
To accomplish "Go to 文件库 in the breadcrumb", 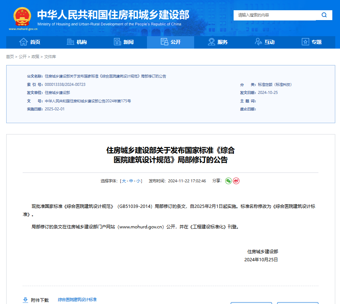I will pyautogui.click(x=50, y=57).
